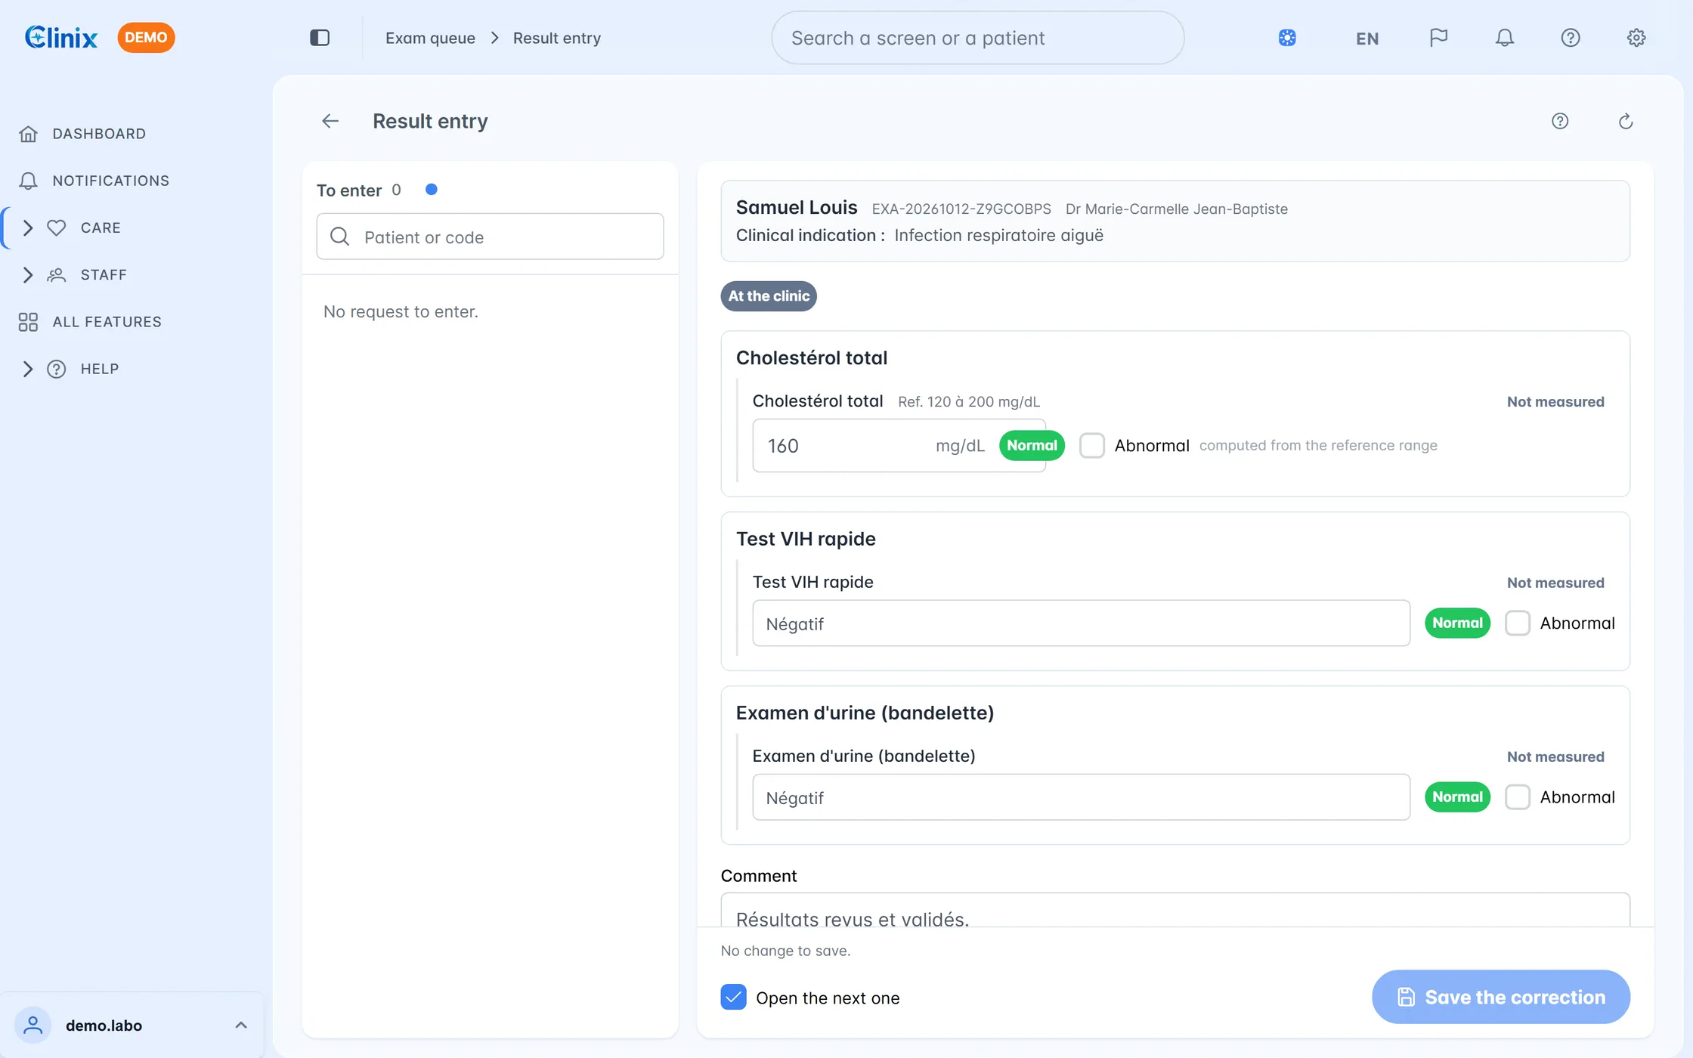Image resolution: width=1693 pixels, height=1058 pixels.
Task: Click the Care heart icon
Action: pos(57,227)
